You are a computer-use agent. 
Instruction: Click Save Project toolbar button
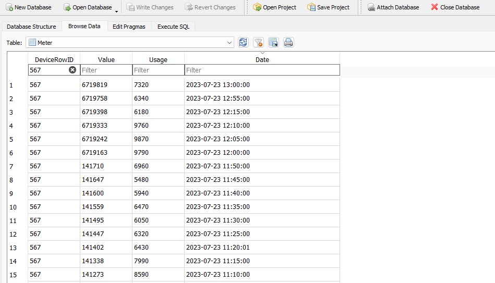[x=328, y=7]
